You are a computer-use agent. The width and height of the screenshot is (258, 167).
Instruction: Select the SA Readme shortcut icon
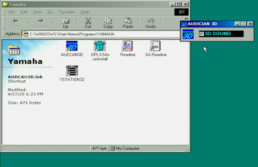(x=156, y=46)
